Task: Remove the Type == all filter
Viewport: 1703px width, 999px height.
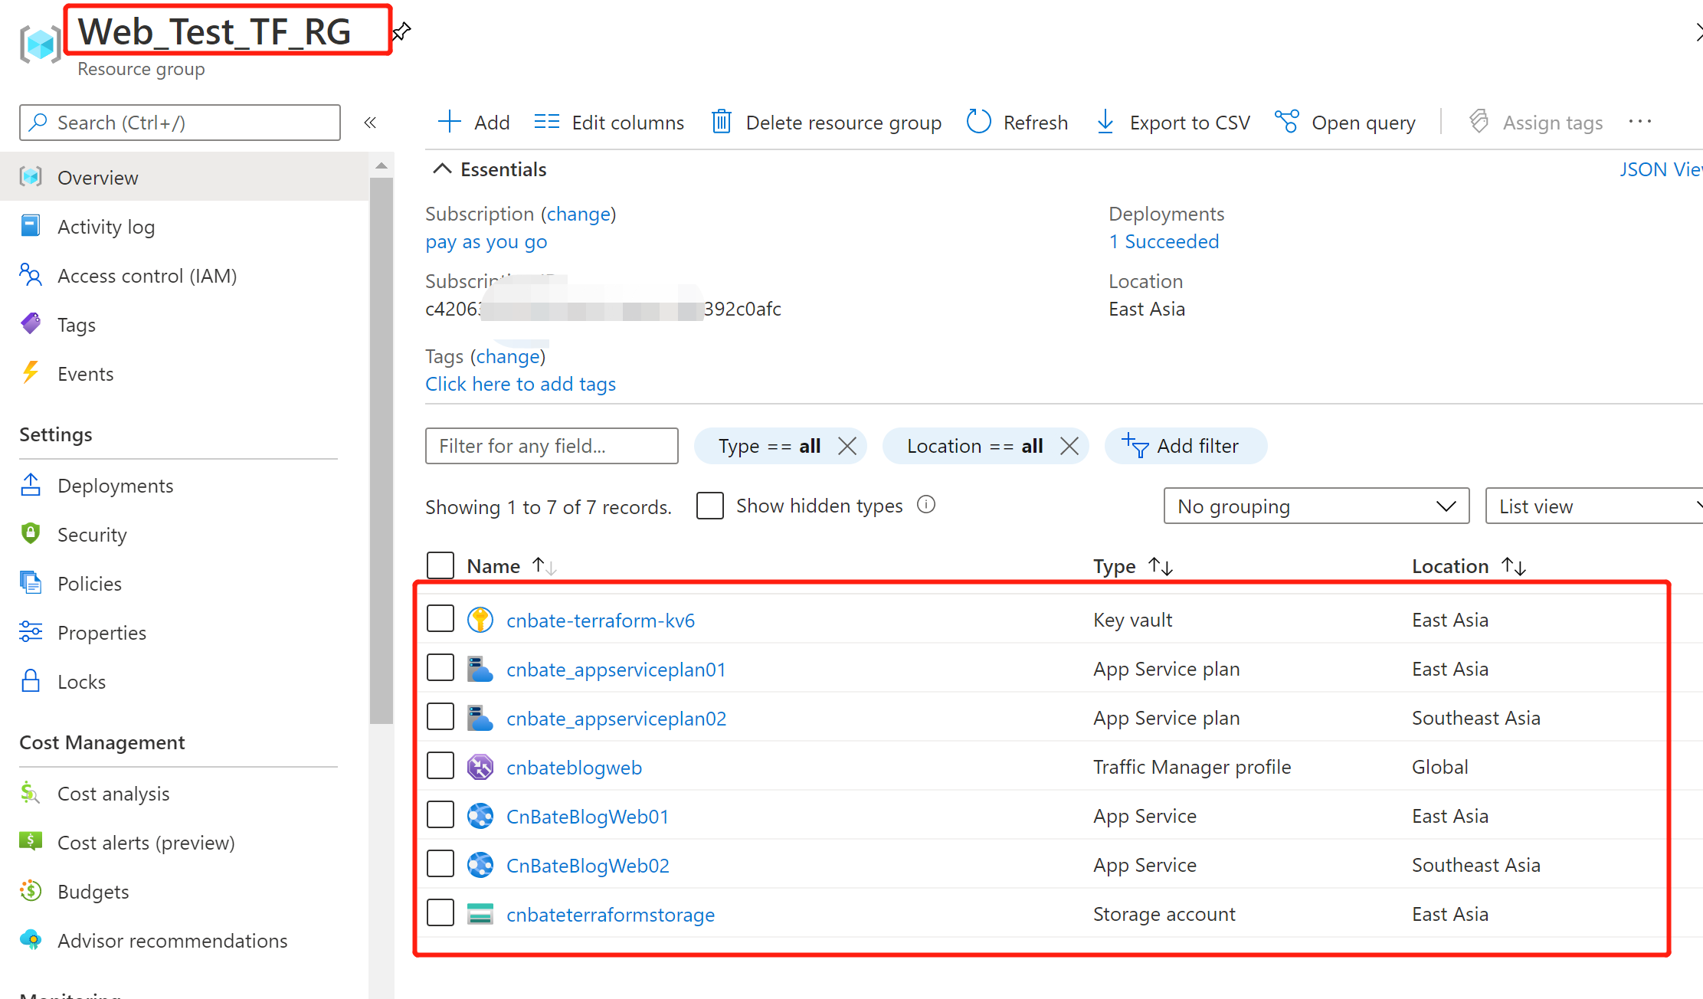Action: pos(847,446)
